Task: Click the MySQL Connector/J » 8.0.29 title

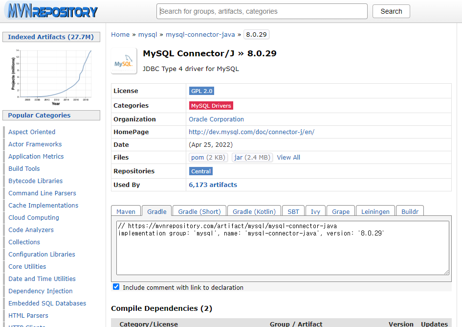Action: click(210, 53)
